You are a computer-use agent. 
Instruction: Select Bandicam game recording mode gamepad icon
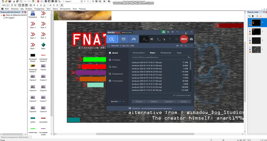pyautogui.click(x=134, y=39)
